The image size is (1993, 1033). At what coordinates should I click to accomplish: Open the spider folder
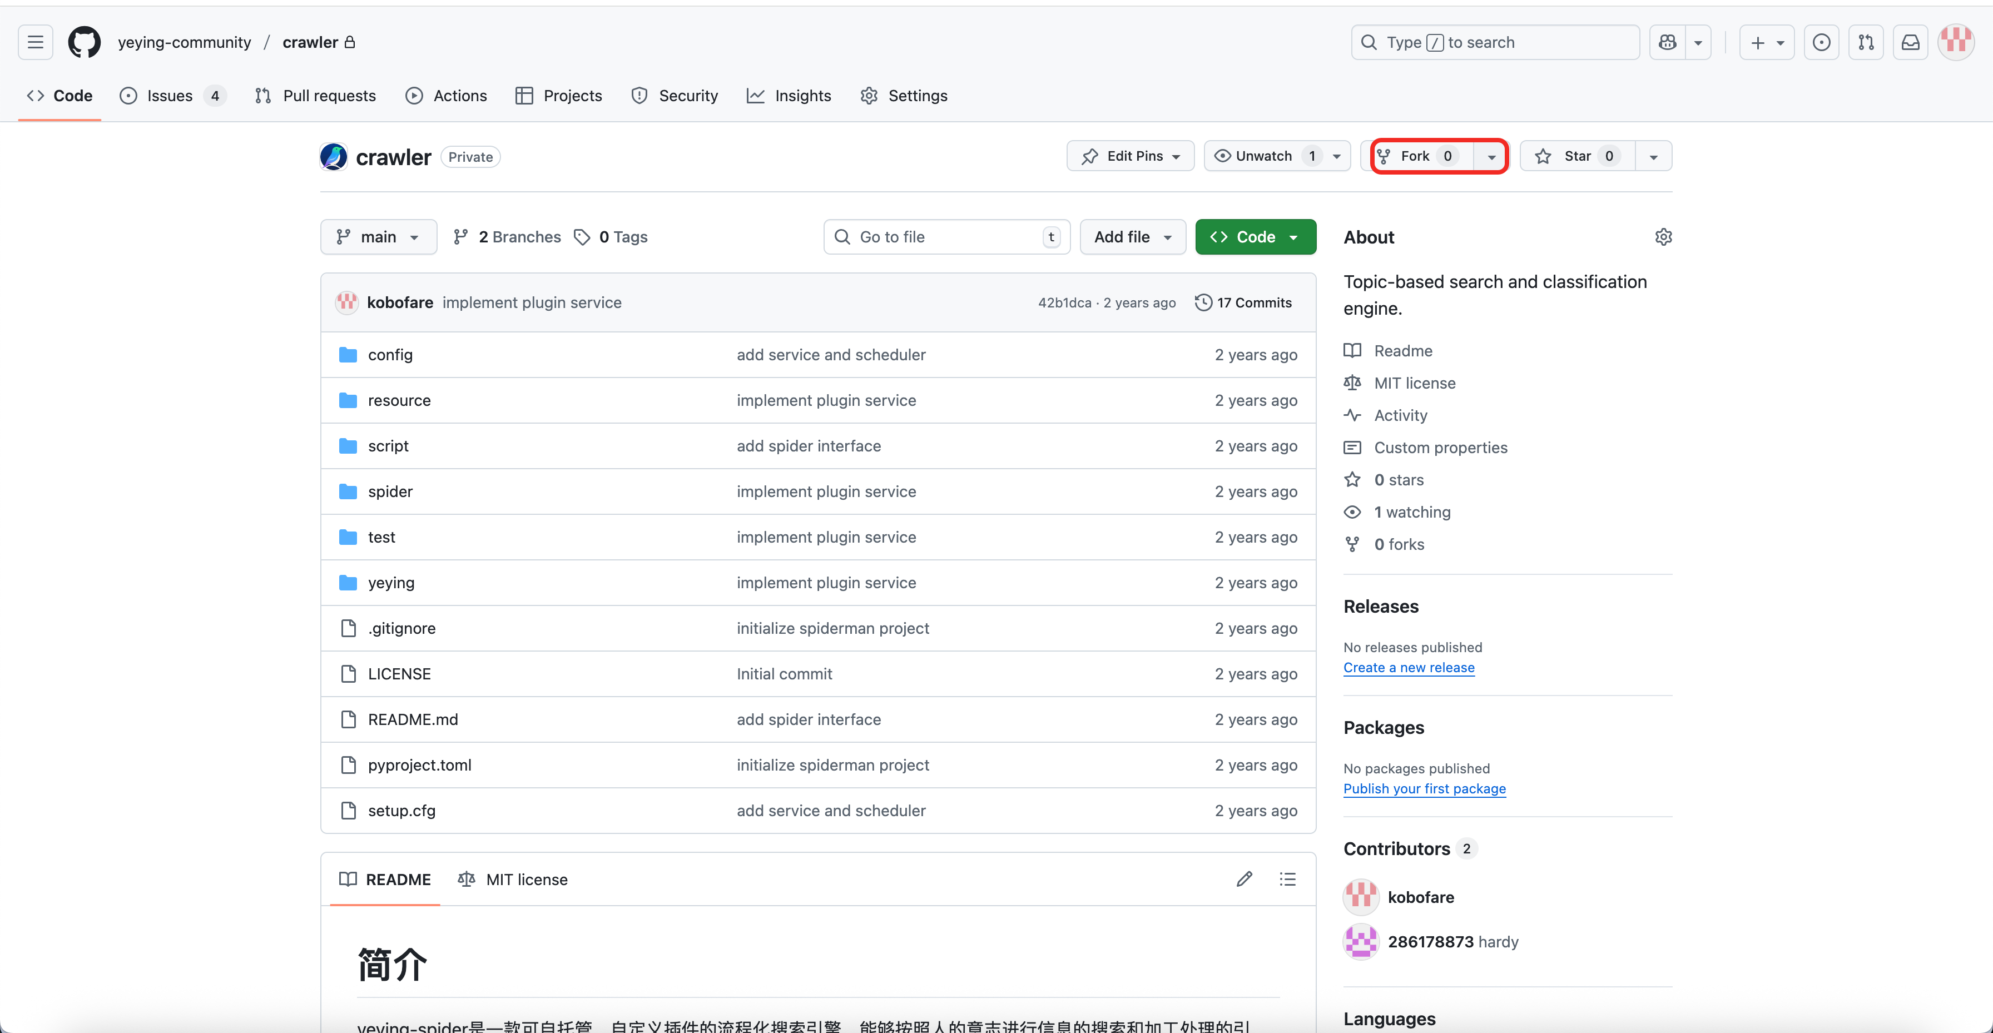(390, 491)
